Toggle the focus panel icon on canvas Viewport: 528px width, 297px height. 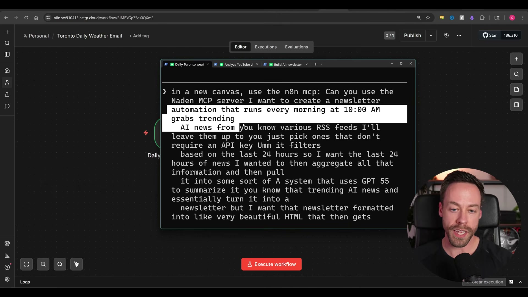[x=516, y=105]
